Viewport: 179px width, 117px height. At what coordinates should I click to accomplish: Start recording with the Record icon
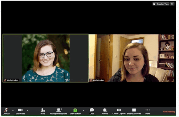pos(105,110)
